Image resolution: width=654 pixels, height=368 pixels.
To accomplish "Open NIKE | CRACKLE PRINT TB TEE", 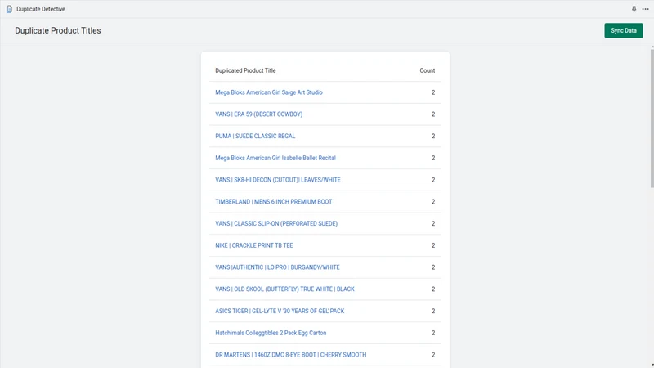I will click(254, 245).
